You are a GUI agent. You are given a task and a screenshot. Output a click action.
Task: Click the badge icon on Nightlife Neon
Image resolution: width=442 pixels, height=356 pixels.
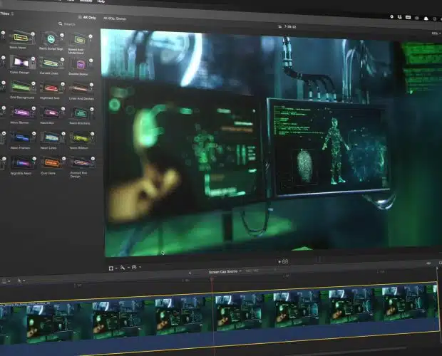pos(34,159)
